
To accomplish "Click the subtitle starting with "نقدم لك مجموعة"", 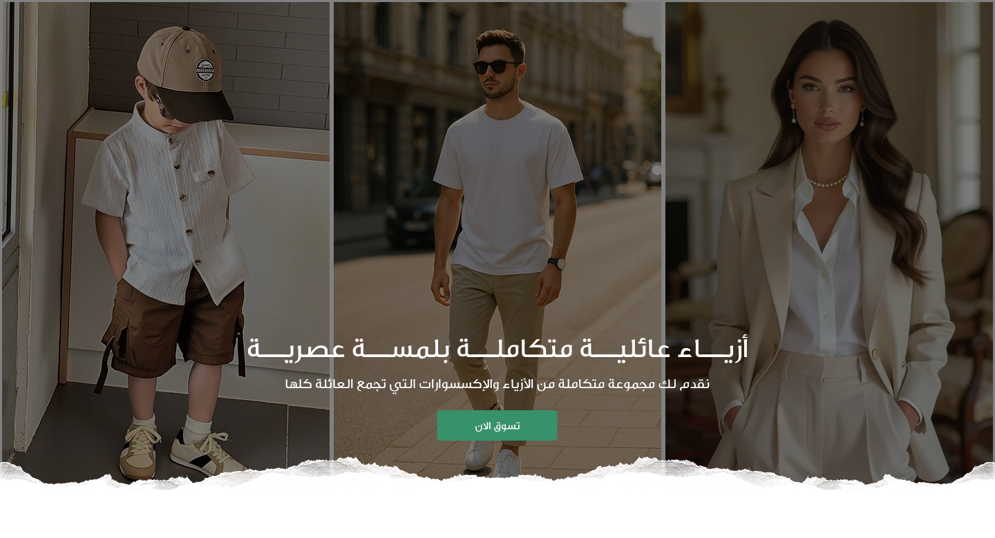I will 497,384.
